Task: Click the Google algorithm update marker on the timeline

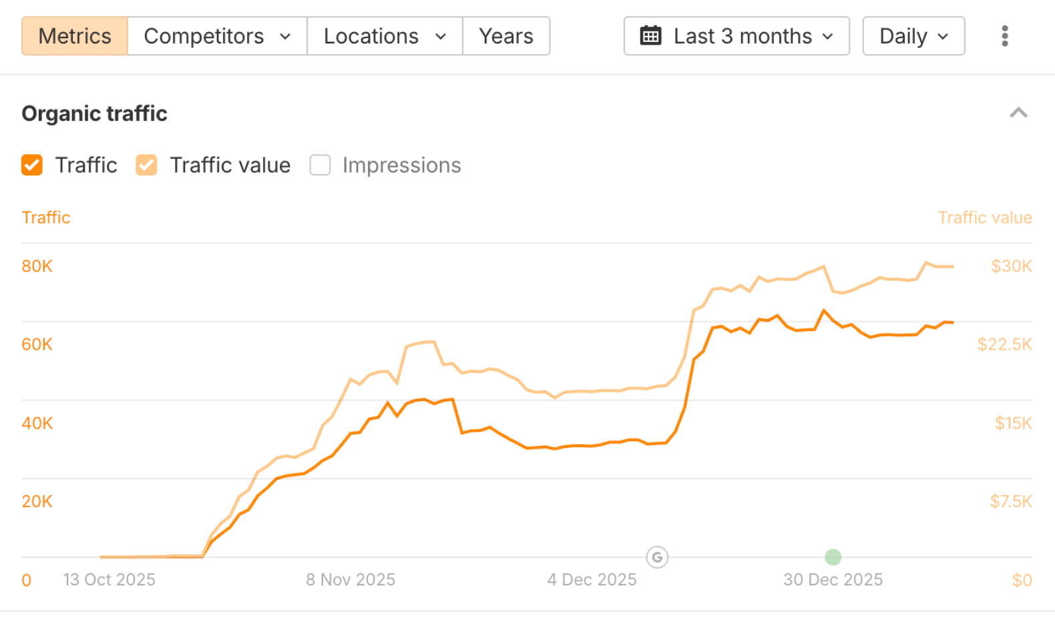Action: pyautogui.click(x=657, y=557)
